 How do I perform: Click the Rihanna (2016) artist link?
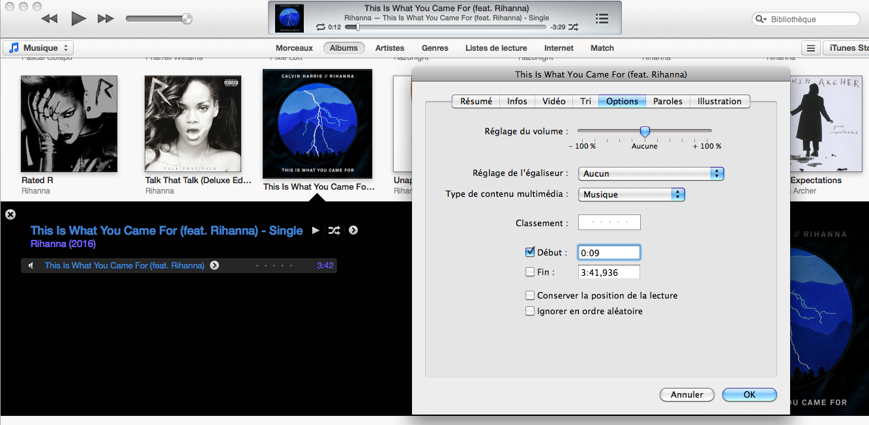(63, 244)
